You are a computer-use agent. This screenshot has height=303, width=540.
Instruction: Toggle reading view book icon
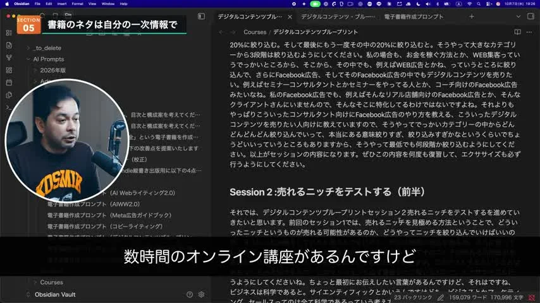[x=517, y=32]
